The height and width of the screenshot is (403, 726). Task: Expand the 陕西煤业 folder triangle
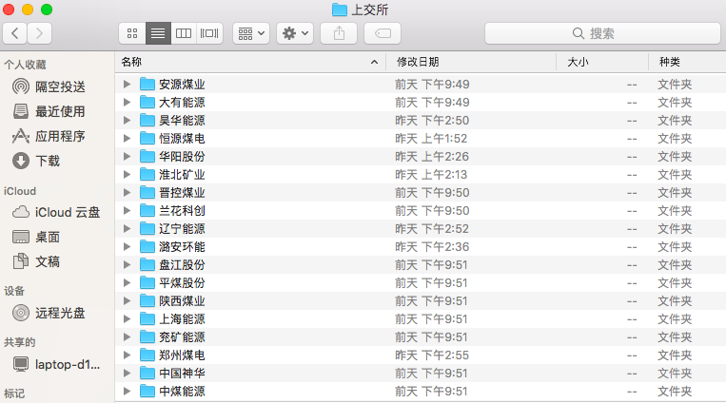127,300
